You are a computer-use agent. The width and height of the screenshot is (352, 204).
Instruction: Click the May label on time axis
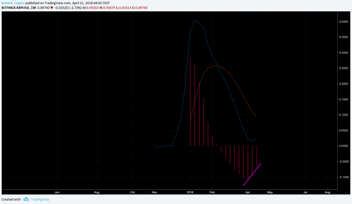tap(270, 192)
